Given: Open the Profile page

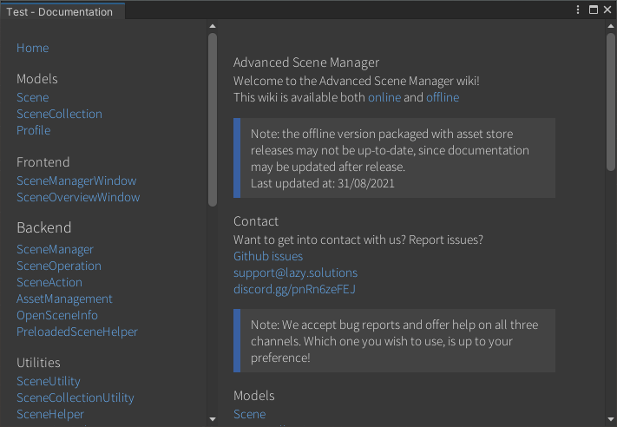Looking at the screenshot, I should (34, 131).
